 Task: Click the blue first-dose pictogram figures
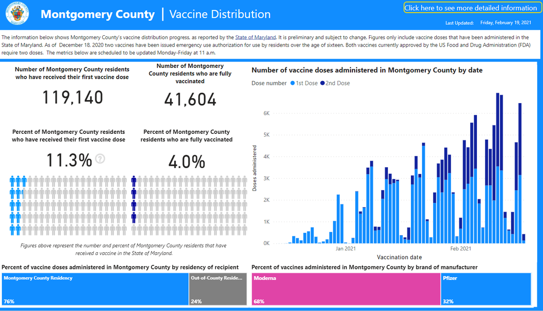[18, 206]
